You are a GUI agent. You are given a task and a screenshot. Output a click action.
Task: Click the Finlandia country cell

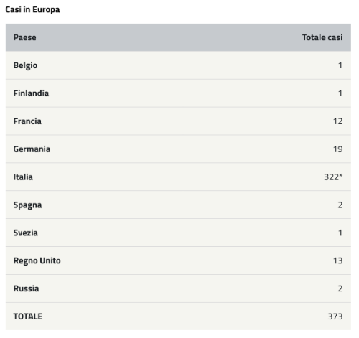tap(31, 93)
